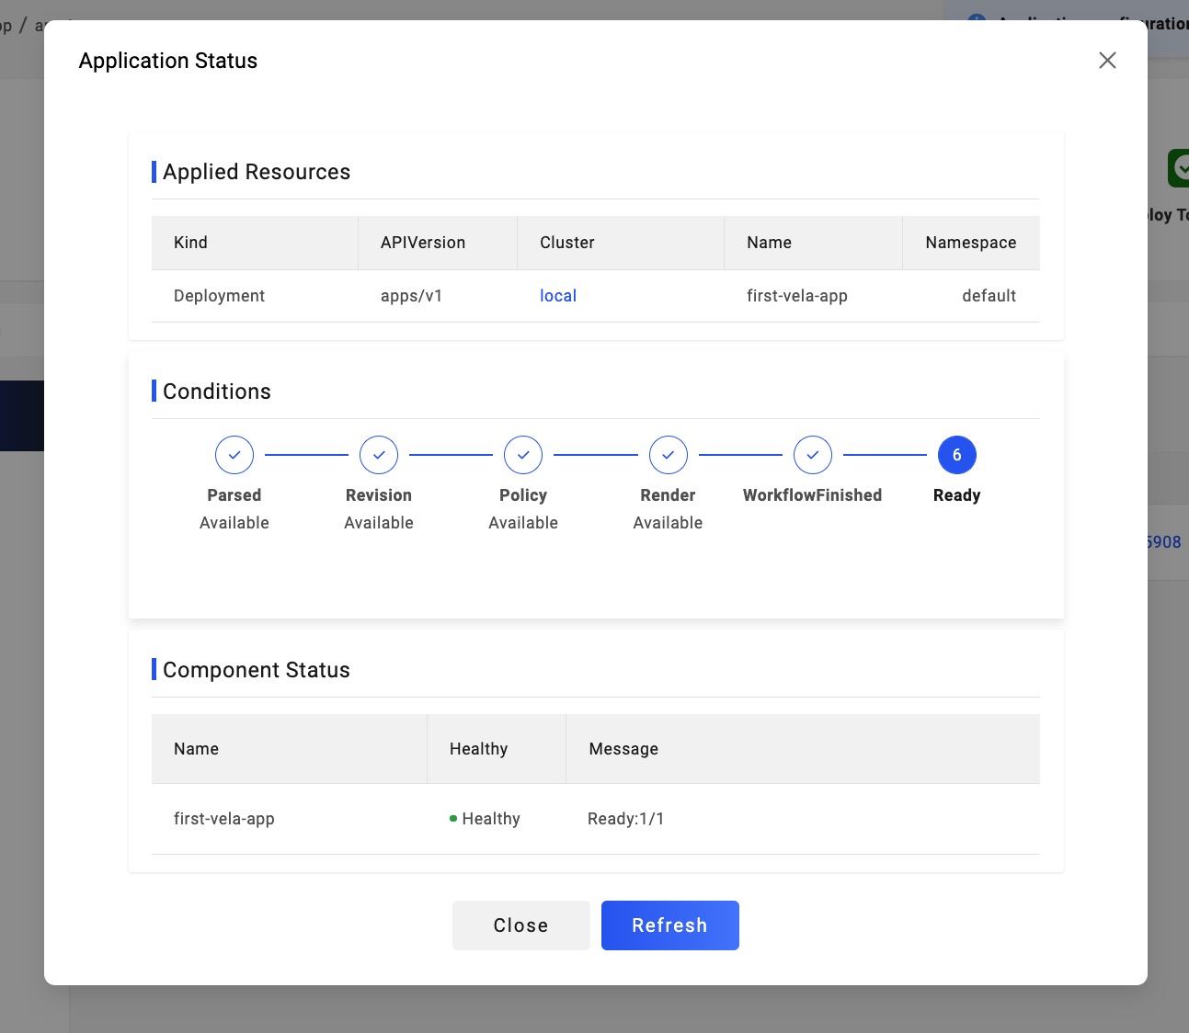Click the Cluster column header
The height and width of the screenshot is (1033, 1189).
pyautogui.click(x=567, y=243)
